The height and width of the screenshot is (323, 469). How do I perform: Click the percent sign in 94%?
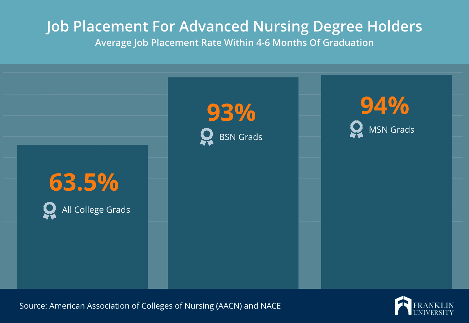pos(398,106)
